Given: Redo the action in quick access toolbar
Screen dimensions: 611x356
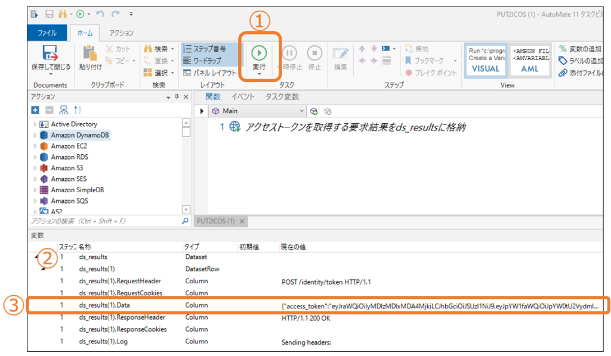Looking at the screenshot, I should point(115,14).
